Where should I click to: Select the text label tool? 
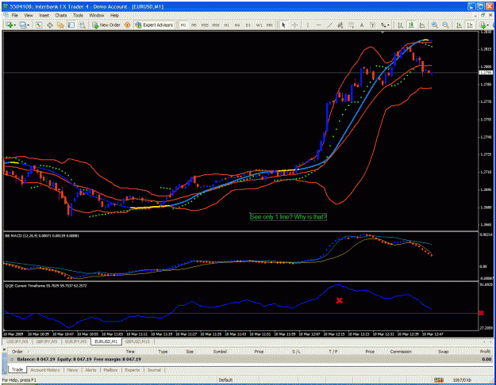[x=372, y=25]
